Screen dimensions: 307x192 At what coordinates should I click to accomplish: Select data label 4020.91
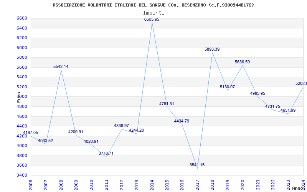91,141
